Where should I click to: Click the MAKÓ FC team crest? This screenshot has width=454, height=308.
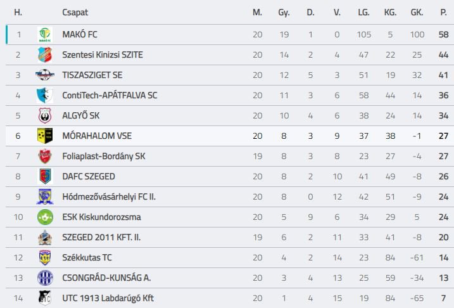tap(44, 35)
